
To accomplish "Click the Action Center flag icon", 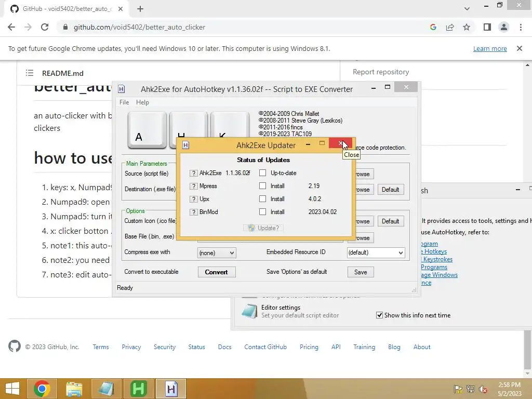I will pyautogui.click(x=458, y=390).
